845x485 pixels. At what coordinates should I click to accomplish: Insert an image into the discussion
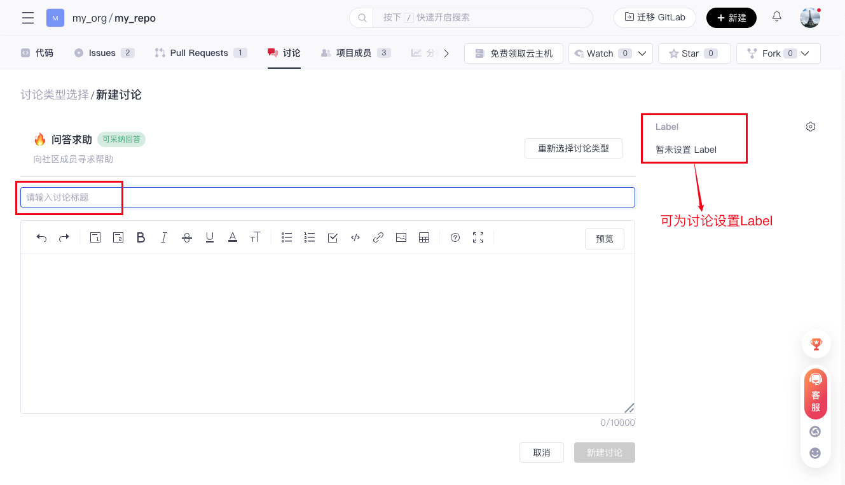pyautogui.click(x=401, y=237)
